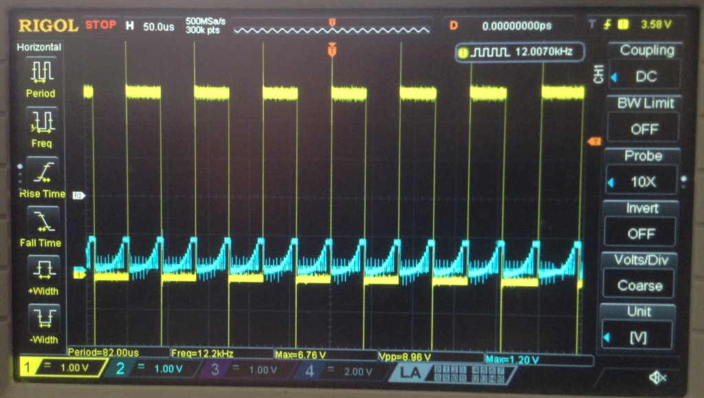Open the Unit [V] selector
The image size is (704, 398).
pos(643,338)
